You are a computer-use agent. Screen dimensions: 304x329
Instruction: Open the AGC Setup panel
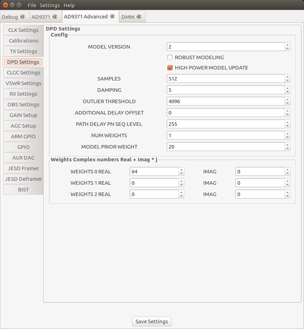pyautogui.click(x=23, y=126)
